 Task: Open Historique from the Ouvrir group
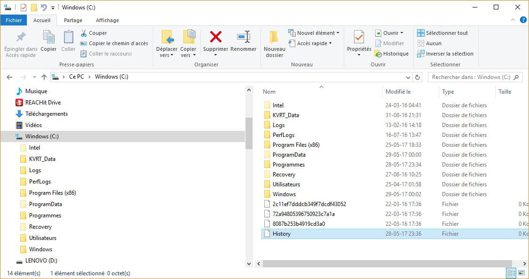(391, 54)
